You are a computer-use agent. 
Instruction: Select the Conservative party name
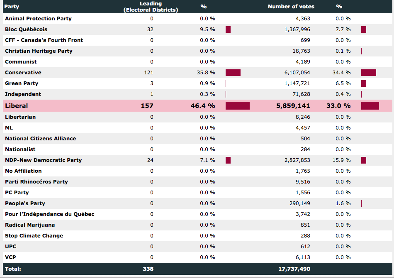tap(23, 73)
